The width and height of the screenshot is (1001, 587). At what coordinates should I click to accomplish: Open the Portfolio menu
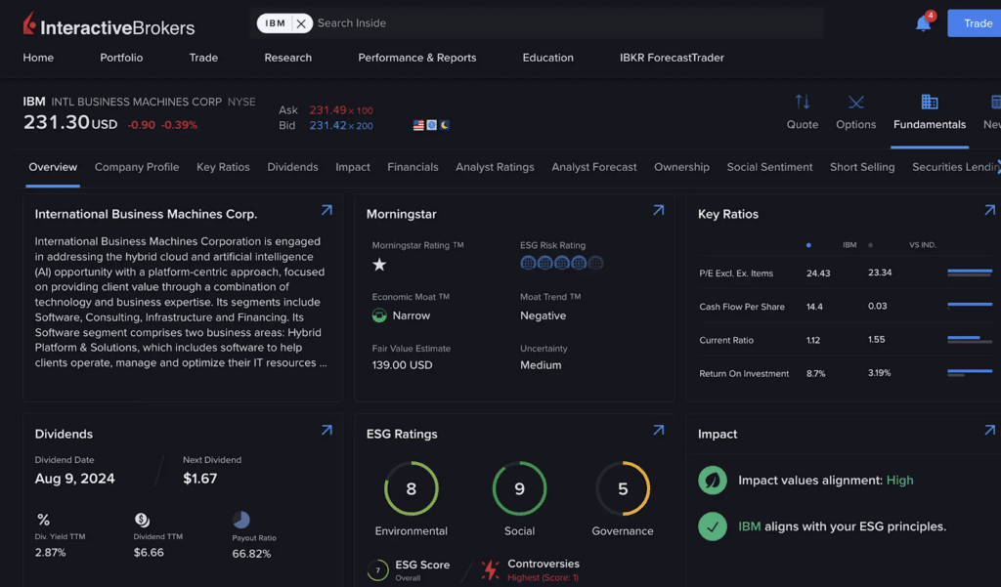121,58
